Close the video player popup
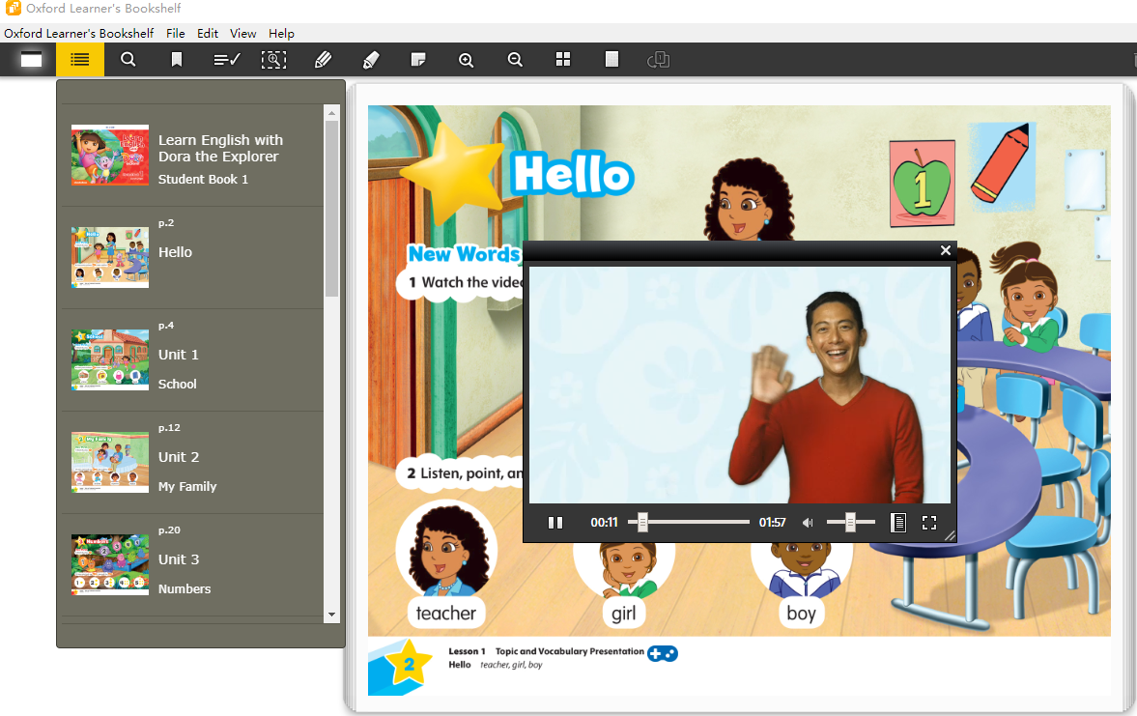Screen dimensions: 1137x716 coord(946,250)
